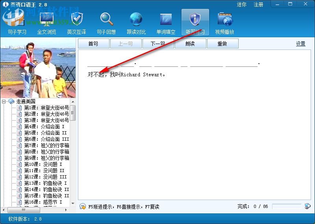Click lesson tree scrollbar down arrow
Screen dimensions: 315x224
pos(73,204)
